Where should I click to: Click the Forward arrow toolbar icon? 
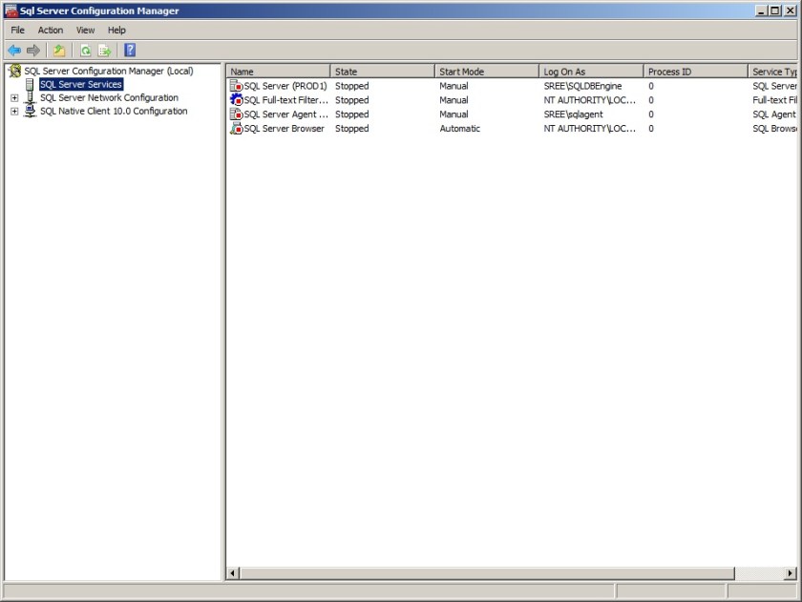pyautogui.click(x=33, y=51)
